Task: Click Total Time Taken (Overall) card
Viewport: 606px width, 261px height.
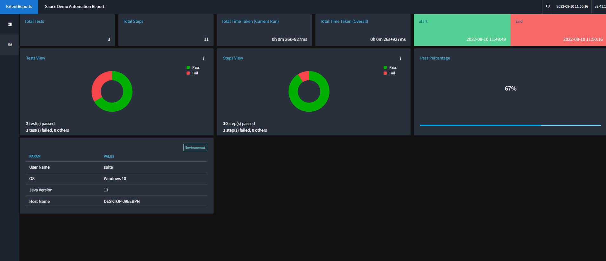Action: [x=363, y=30]
